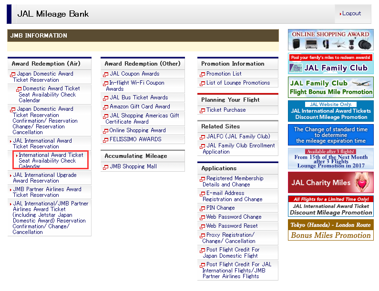
Task: Click new-window icon beside Proxy Registration
Action: click(202, 235)
